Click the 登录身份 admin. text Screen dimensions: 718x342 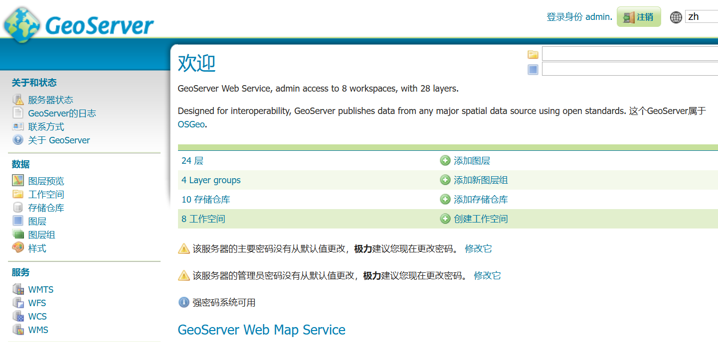[x=579, y=17]
